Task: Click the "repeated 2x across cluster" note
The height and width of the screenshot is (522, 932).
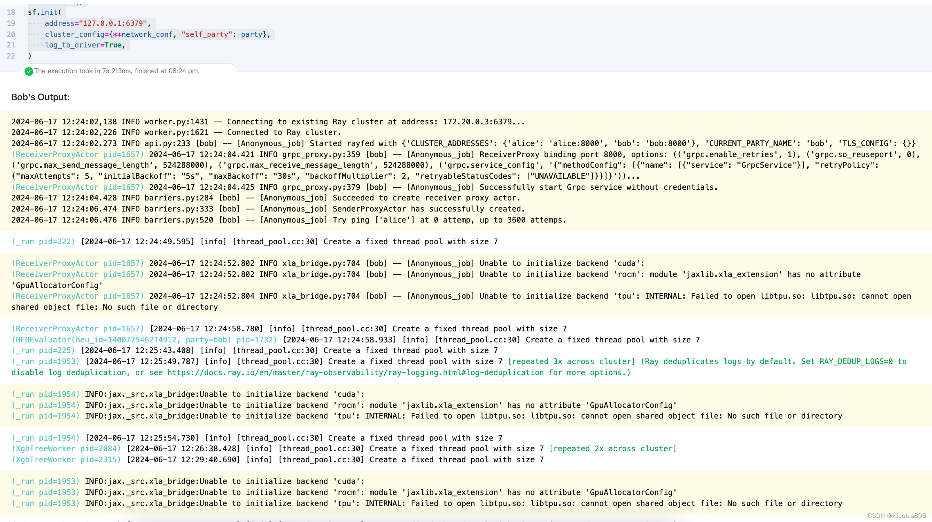Action: [x=612, y=449]
